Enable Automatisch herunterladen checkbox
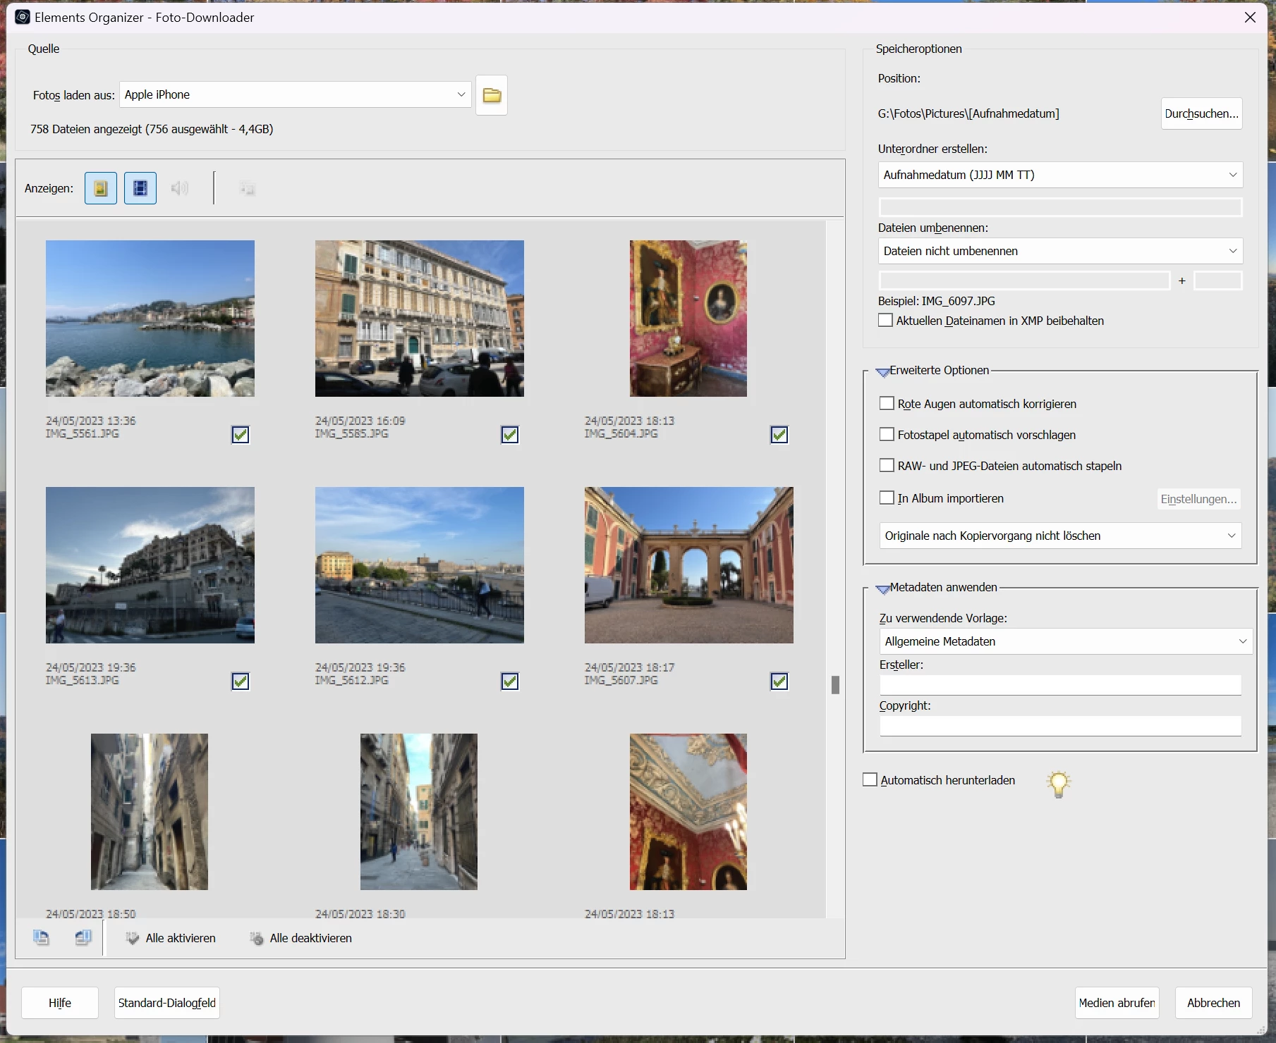1276x1043 pixels. 870,780
